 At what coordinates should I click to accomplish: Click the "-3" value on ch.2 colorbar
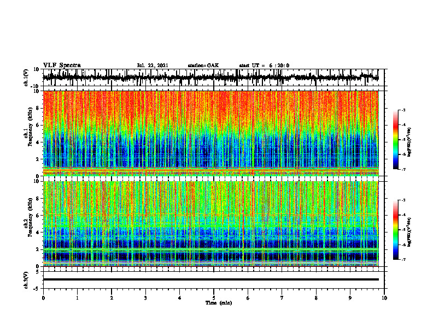403,200
